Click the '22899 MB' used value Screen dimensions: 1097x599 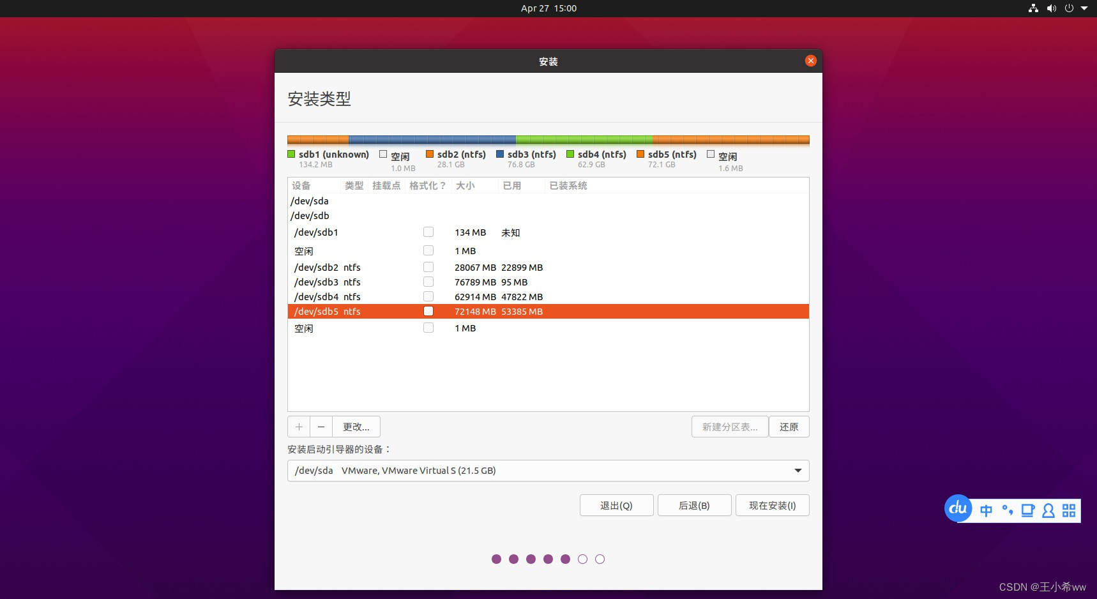(522, 268)
